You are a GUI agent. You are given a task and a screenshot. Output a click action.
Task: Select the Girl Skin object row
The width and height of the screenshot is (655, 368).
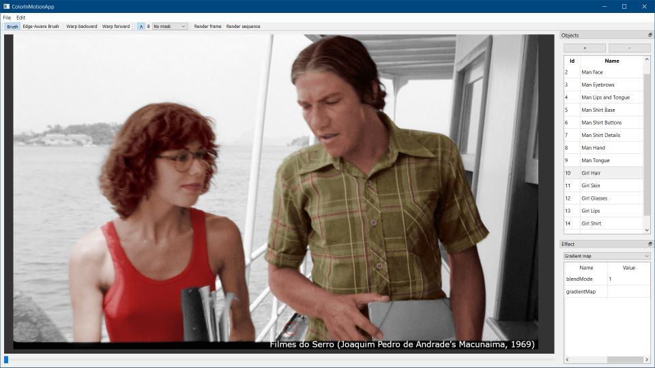pos(604,185)
